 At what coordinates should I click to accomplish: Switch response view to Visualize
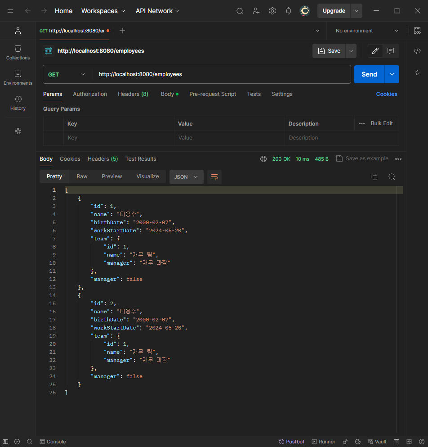pyautogui.click(x=147, y=176)
